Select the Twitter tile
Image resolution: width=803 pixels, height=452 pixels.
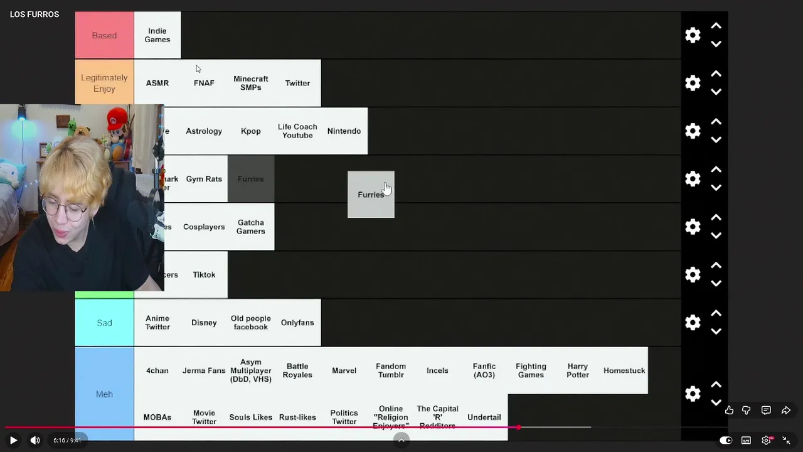pos(297,83)
